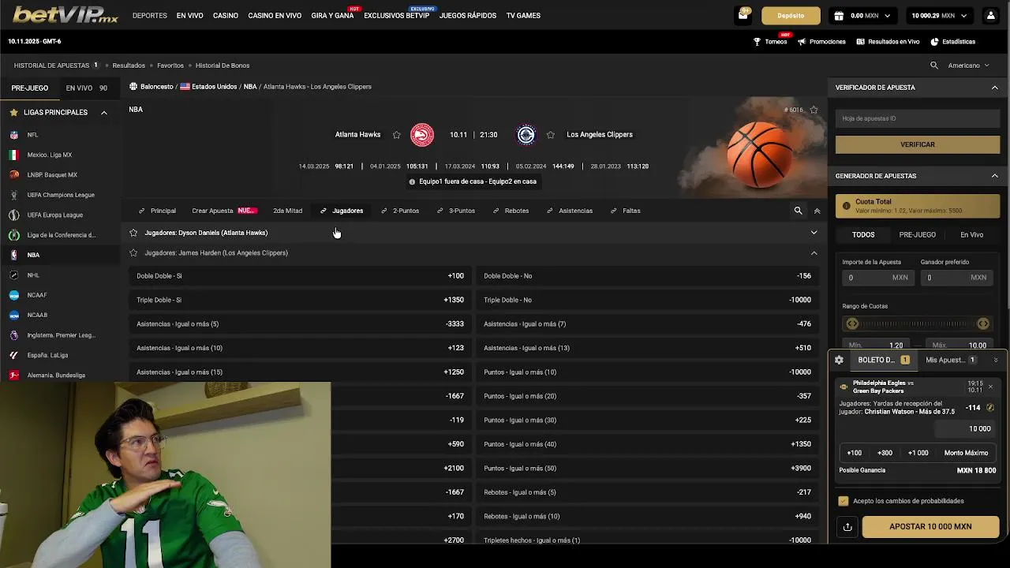
Task: Click Monto Máximo stake button
Action: click(966, 453)
